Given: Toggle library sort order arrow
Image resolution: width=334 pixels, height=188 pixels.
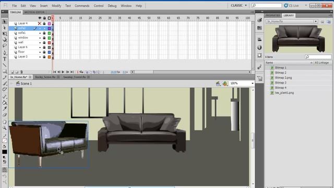Looking at the screenshot, I should tap(311, 63).
